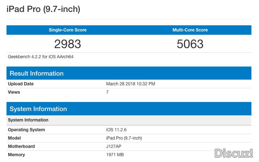Click the Upload Date row label
The height and width of the screenshot is (162, 259).
point(21,84)
